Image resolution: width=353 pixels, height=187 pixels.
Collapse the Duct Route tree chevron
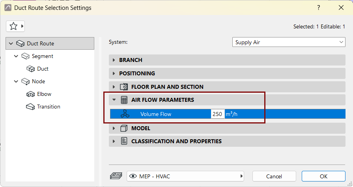pos(11,43)
